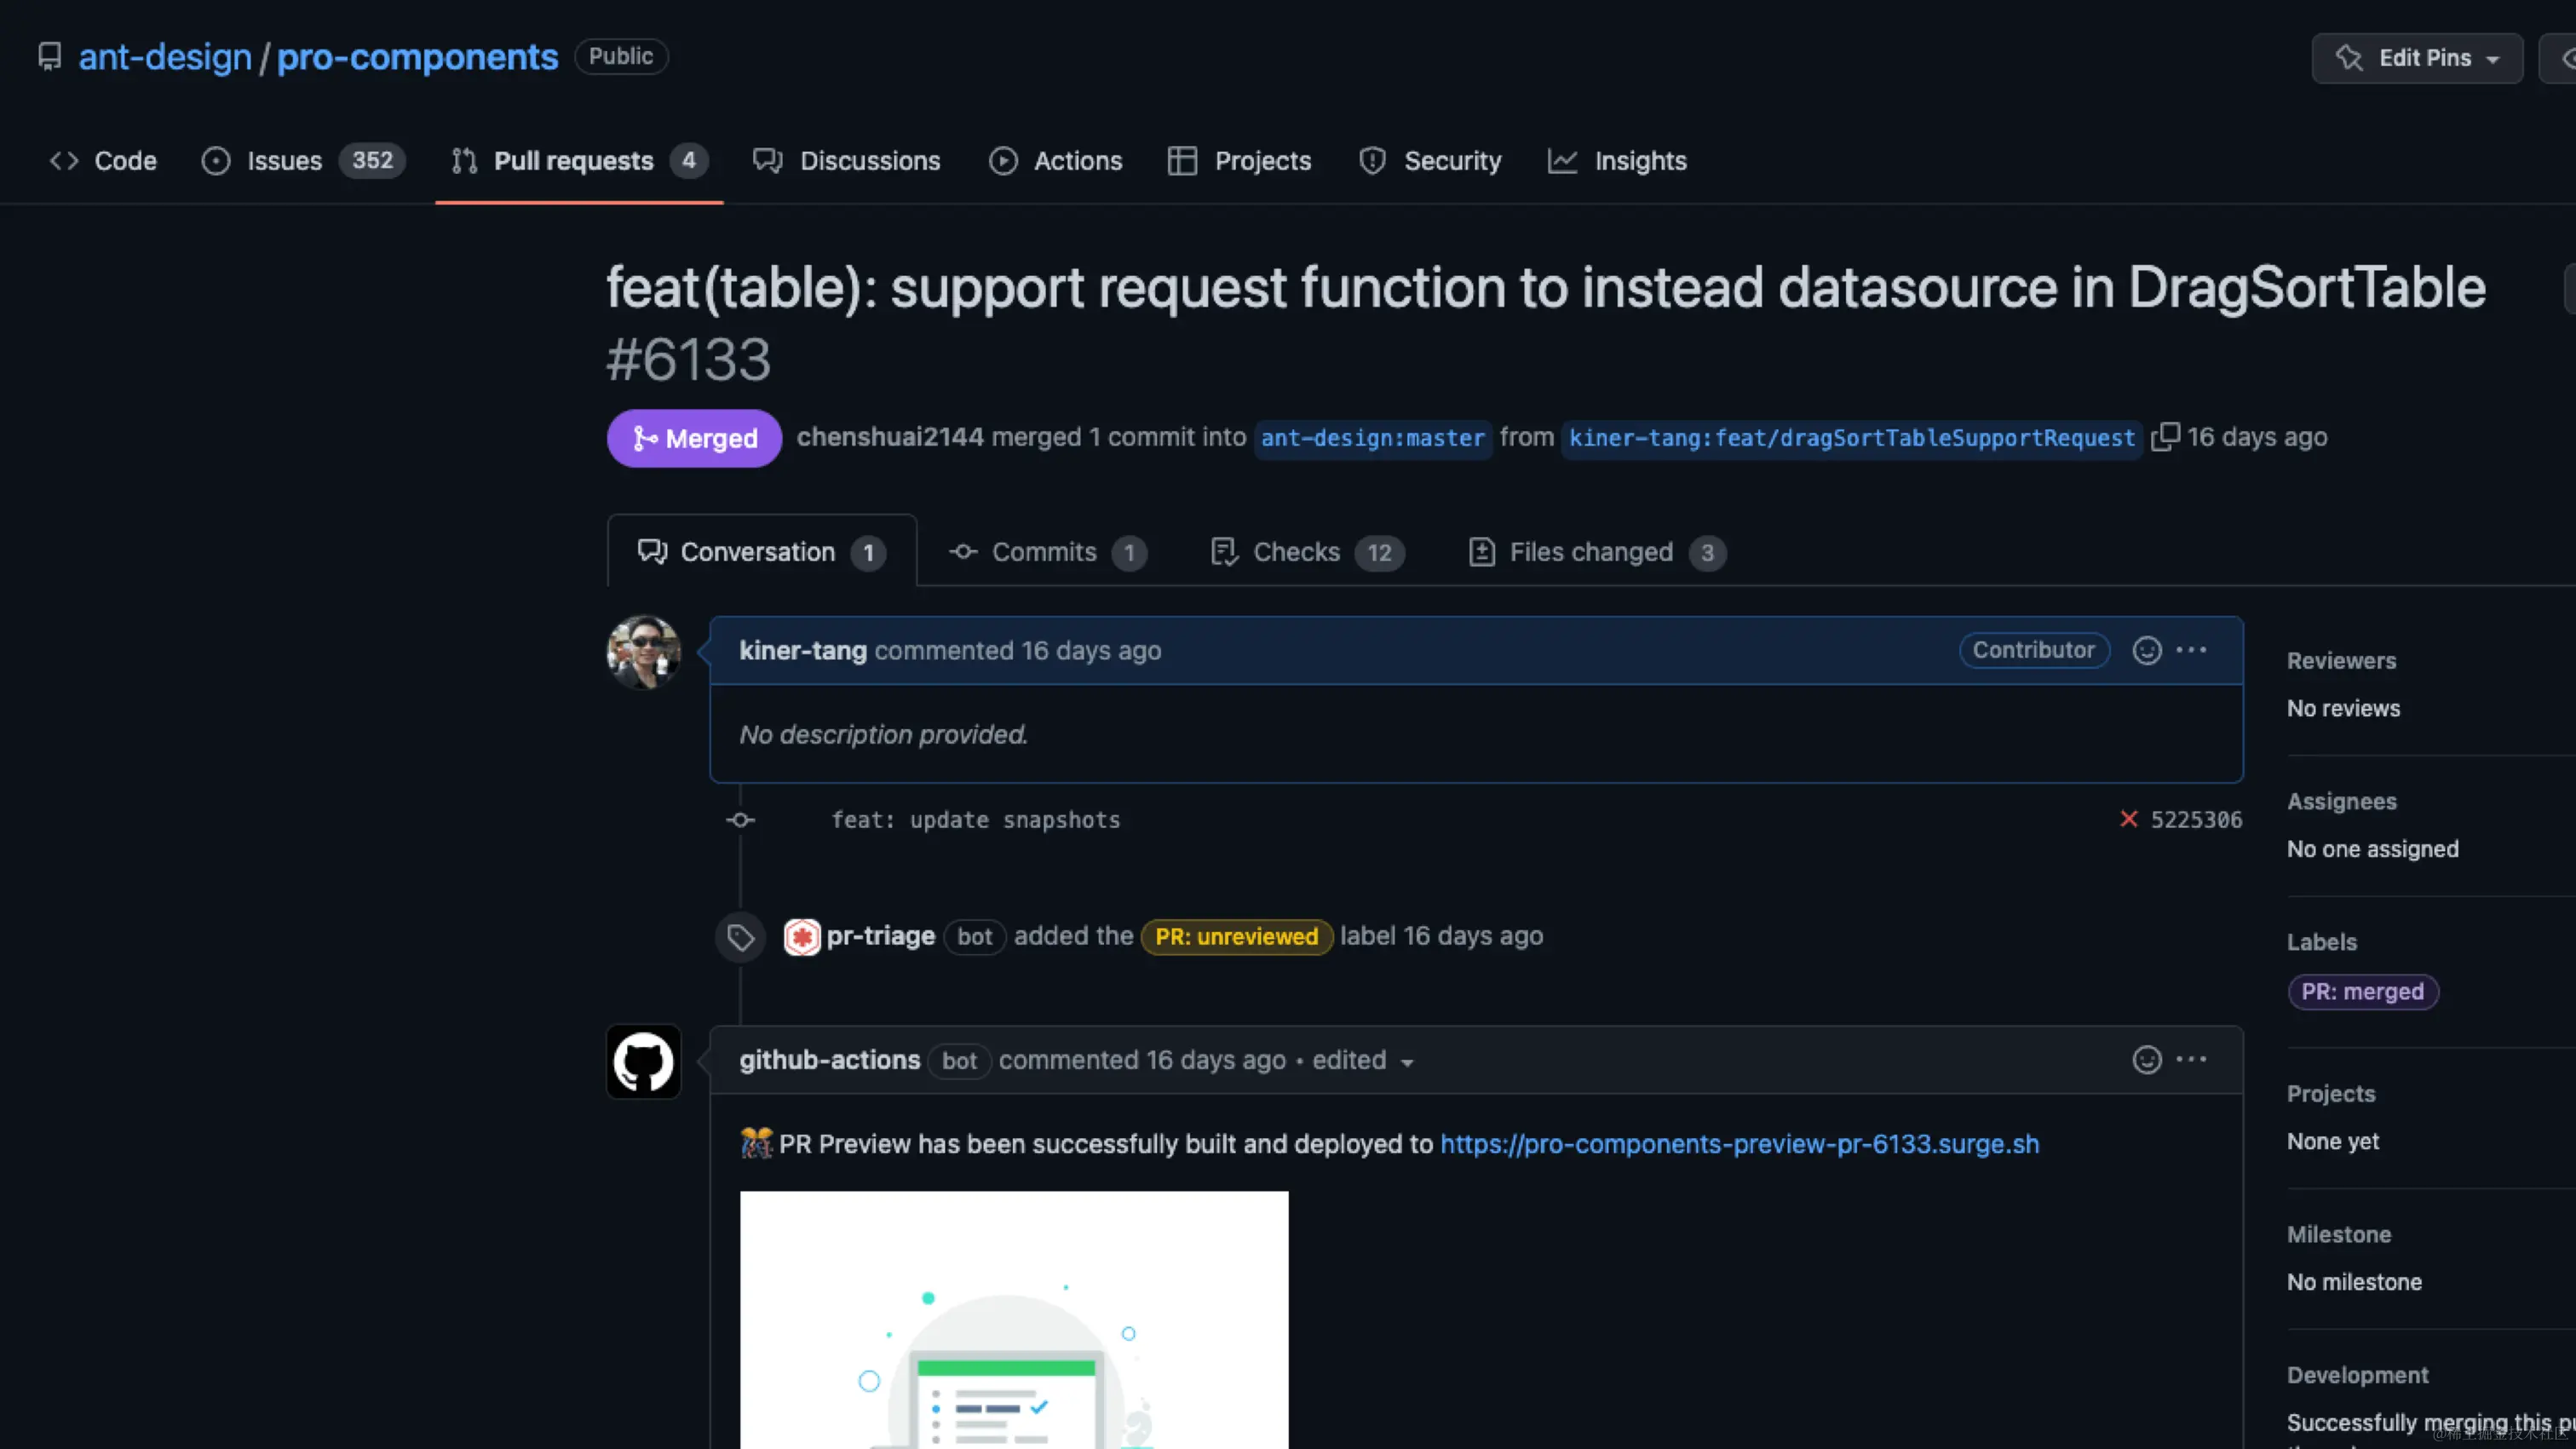Click kiner-tang's avatar photo
Viewport: 2576px width, 1449px height.
643,651
